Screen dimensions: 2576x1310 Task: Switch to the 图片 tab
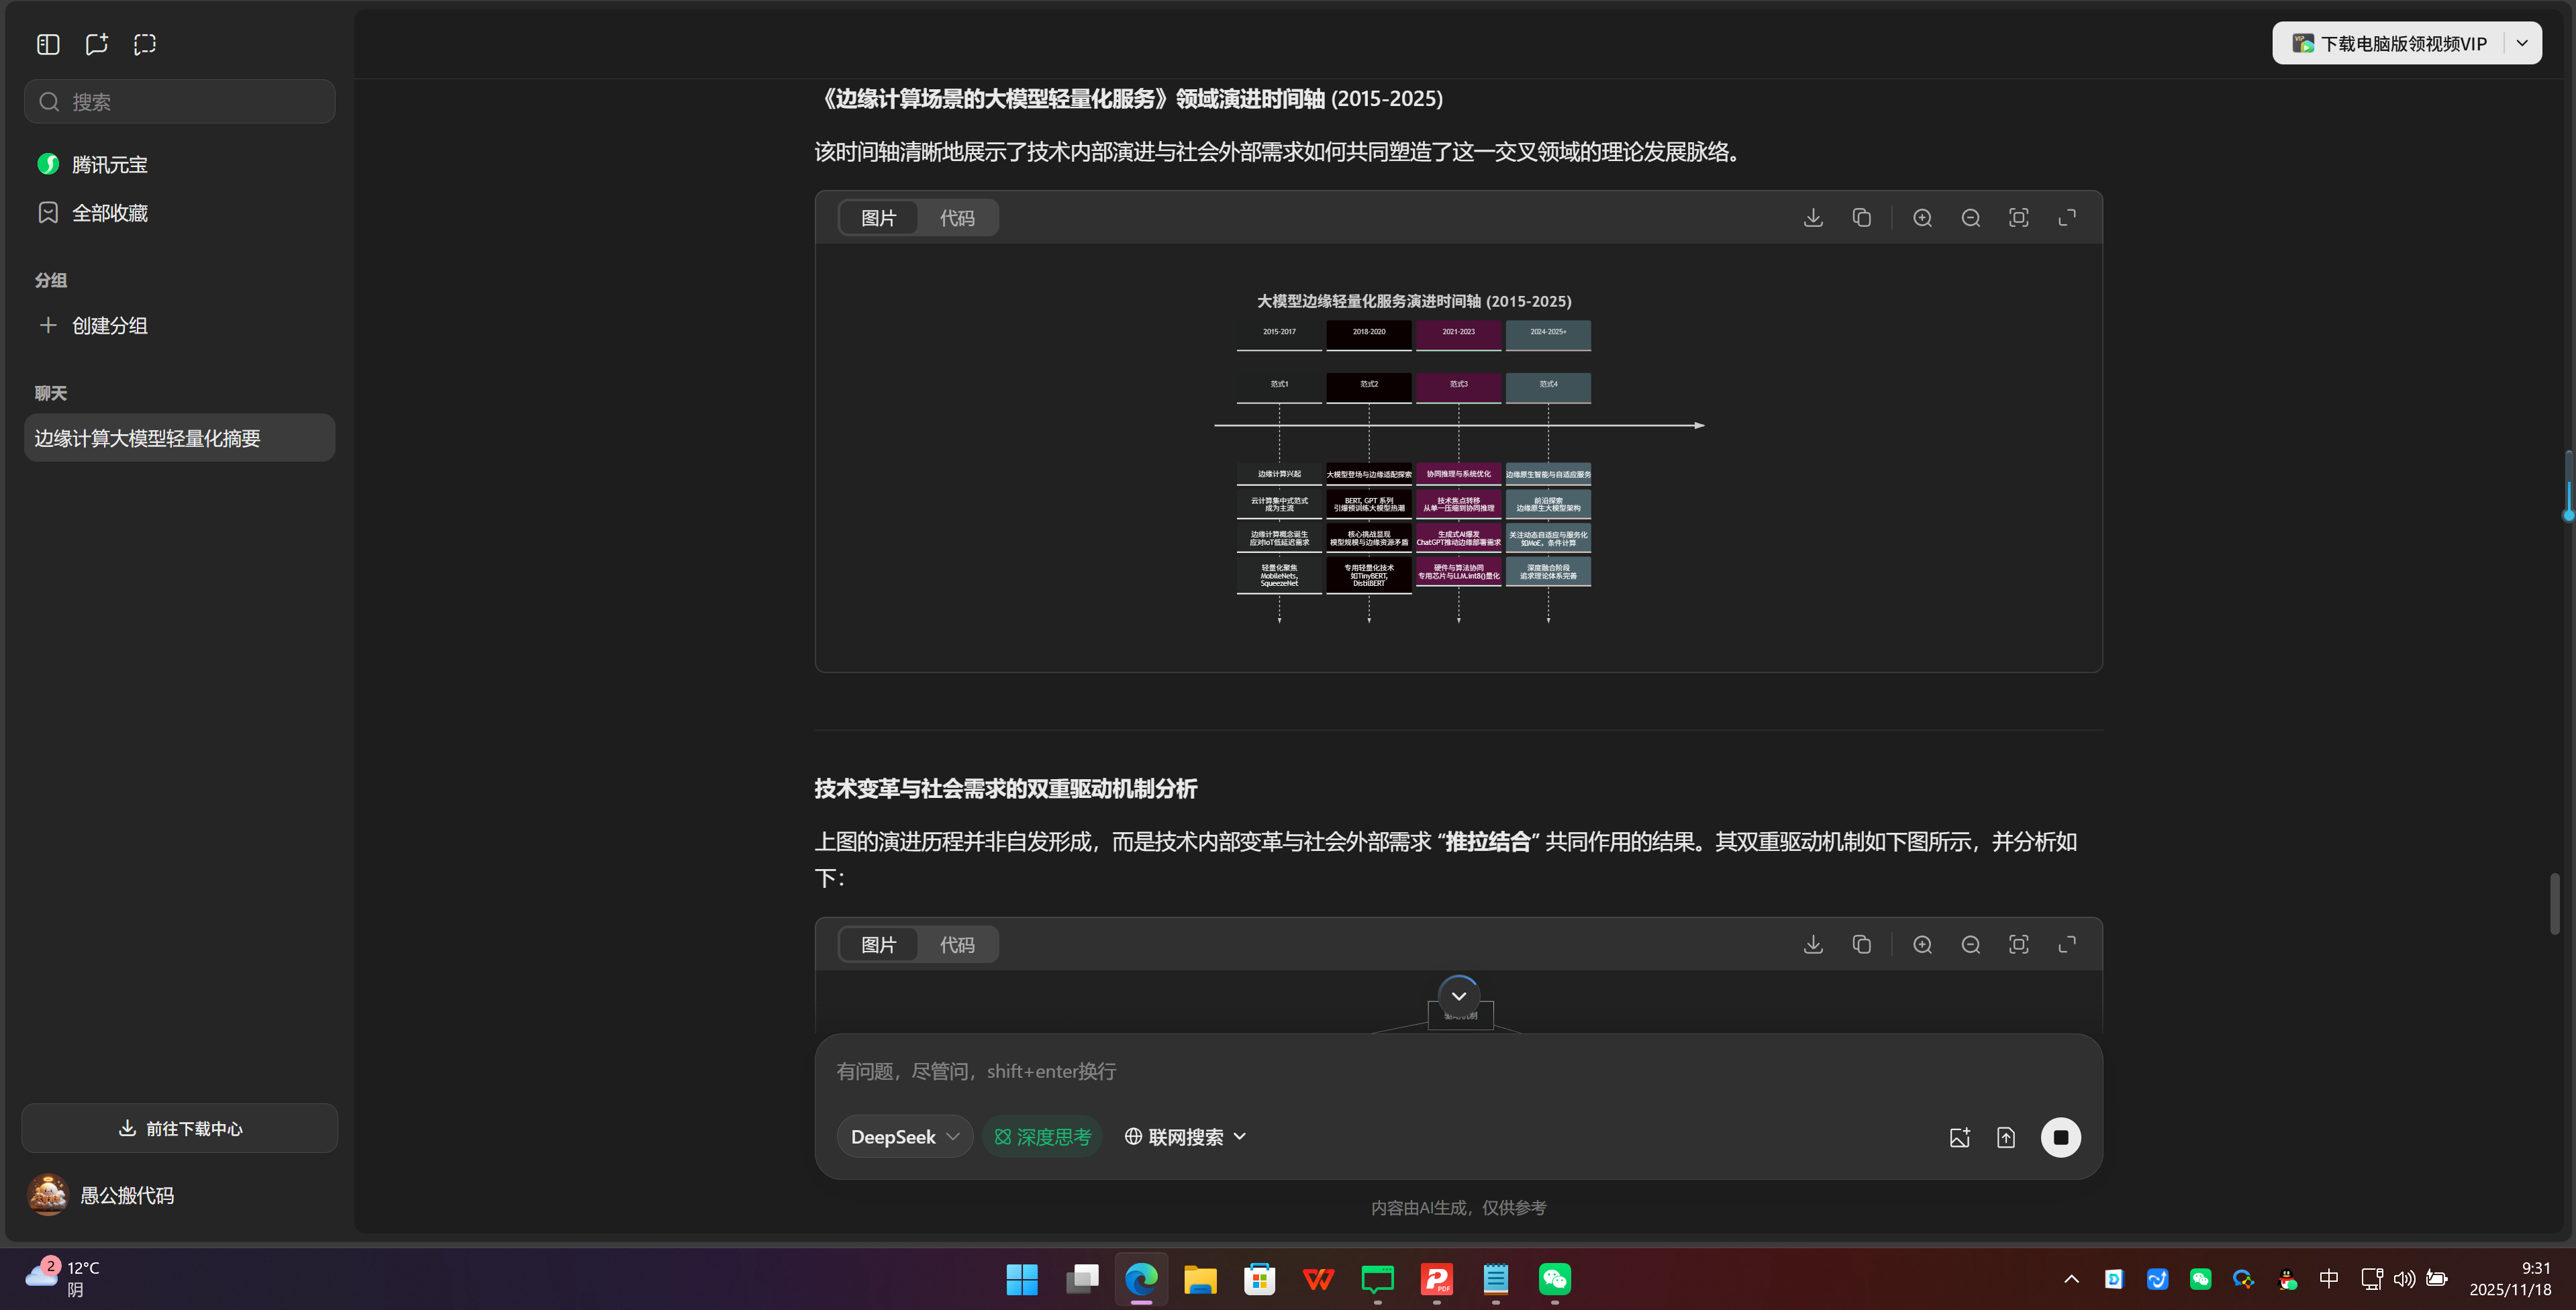tap(879, 217)
